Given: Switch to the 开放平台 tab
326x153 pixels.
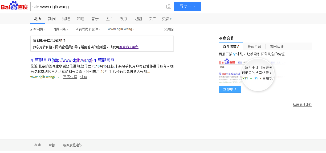Looking at the screenshot, I should (254, 46).
